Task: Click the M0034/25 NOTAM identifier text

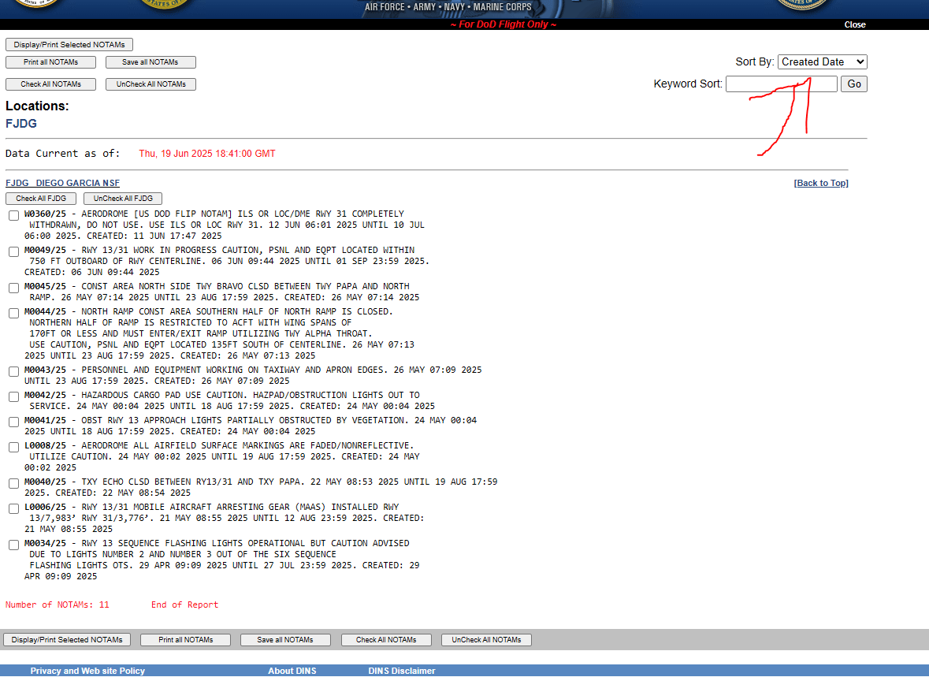Action: [x=45, y=543]
